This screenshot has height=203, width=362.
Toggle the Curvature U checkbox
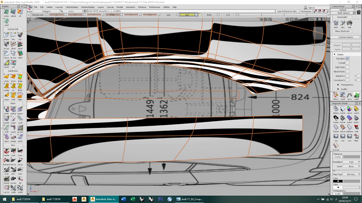coord(347,80)
